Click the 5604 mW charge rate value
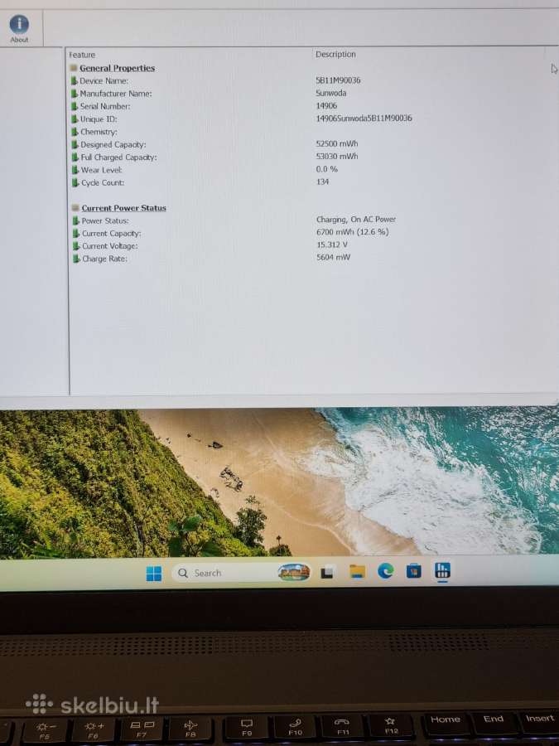Image resolution: width=559 pixels, height=746 pixels. pos(333,257)
